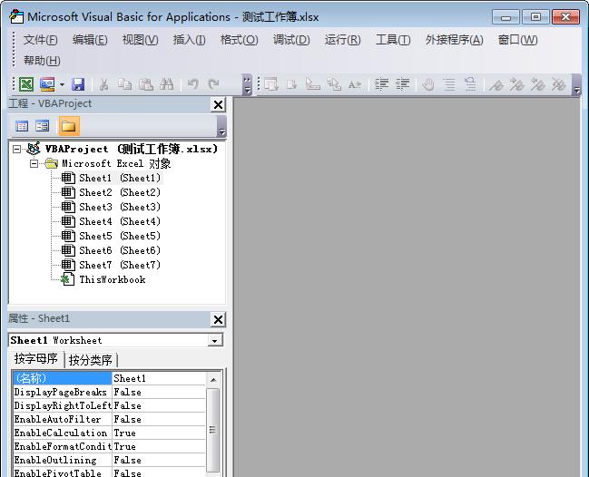The width and height of the screenshot is (589, 477).
Task: Click the Redo arrow icon
Action: [213, 84]
